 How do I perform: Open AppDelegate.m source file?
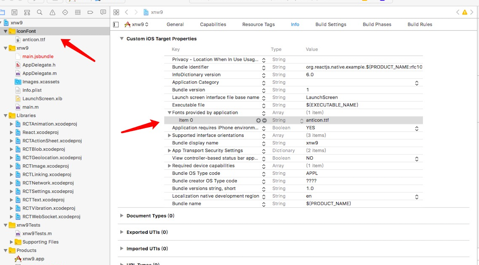[x=39, y=73]
